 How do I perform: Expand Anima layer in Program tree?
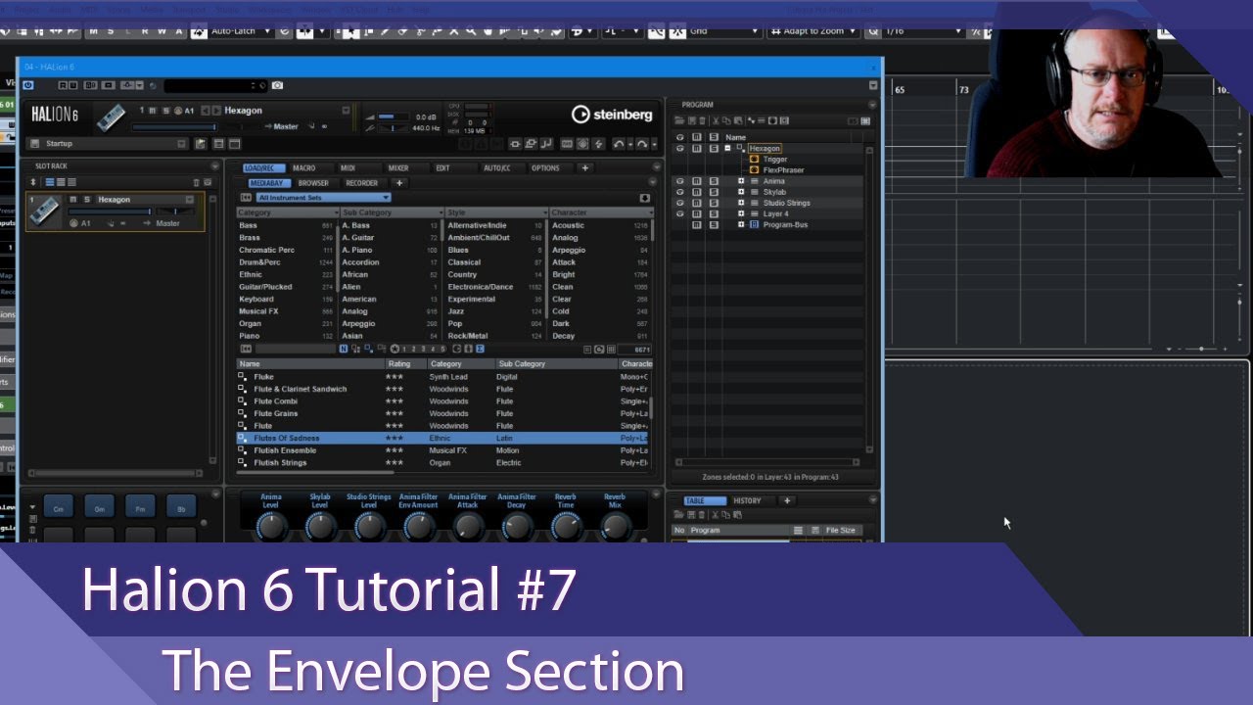coord(741,181)
